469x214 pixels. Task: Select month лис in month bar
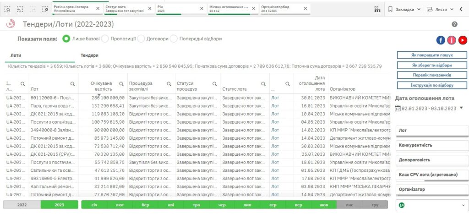[349, 205]
